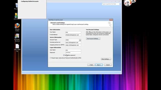Go Back to previous wizard page
The width and height of the screenshot is (161, 90).
(x=91, y=65)
